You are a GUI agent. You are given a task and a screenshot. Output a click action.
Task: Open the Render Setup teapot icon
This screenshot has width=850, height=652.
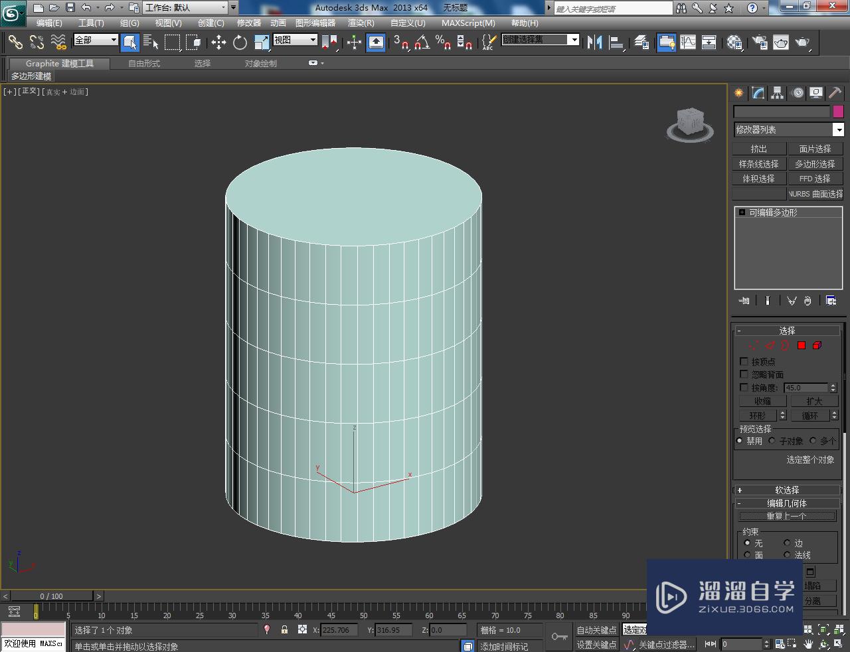[759, 42]
